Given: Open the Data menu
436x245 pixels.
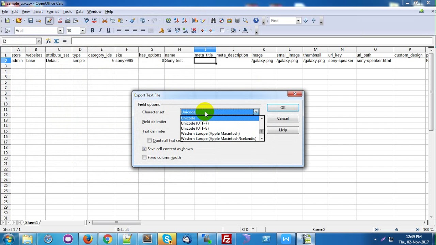Looking at the screenshot, I should tap(79, 12).
